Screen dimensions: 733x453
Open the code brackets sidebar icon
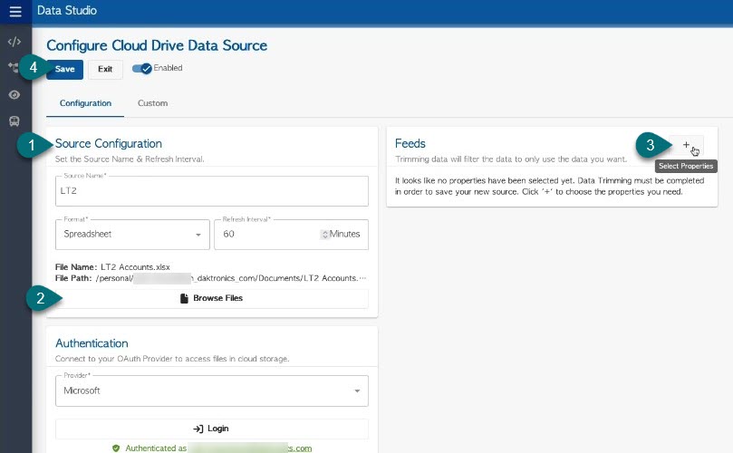(x=14, y=42)
